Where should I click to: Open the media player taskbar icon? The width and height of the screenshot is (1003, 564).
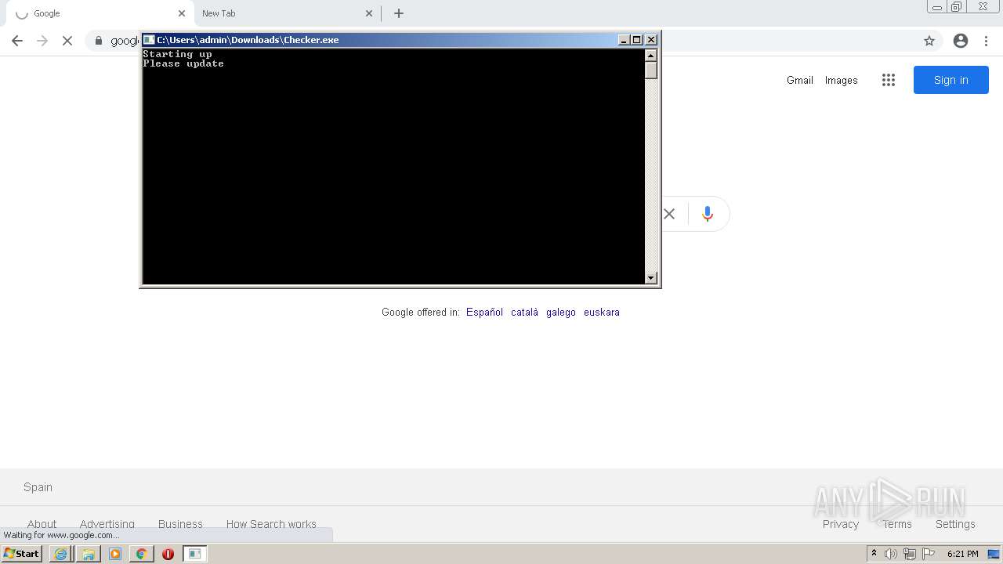[x=115, y=554]
